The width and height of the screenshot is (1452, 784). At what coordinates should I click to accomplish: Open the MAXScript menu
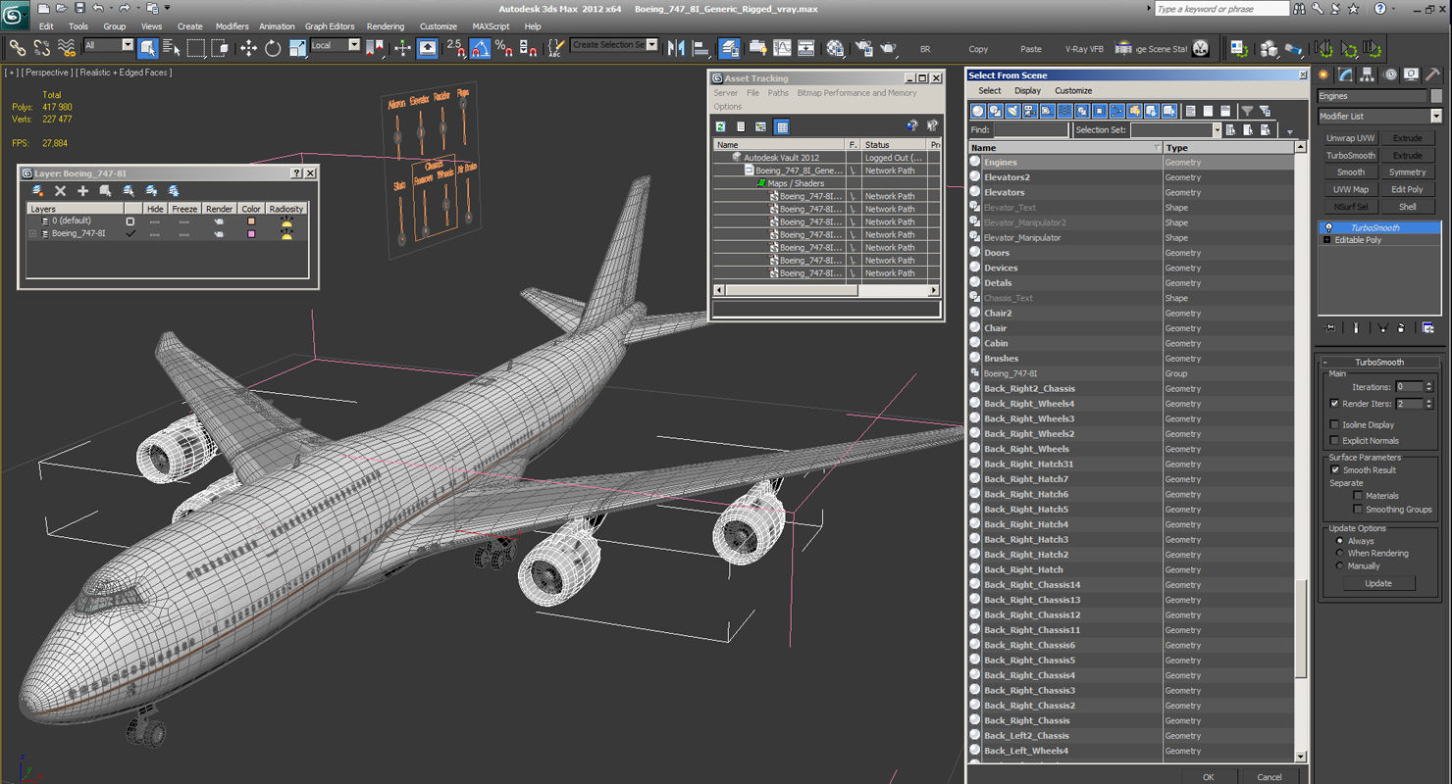click(x=491, y=26)
